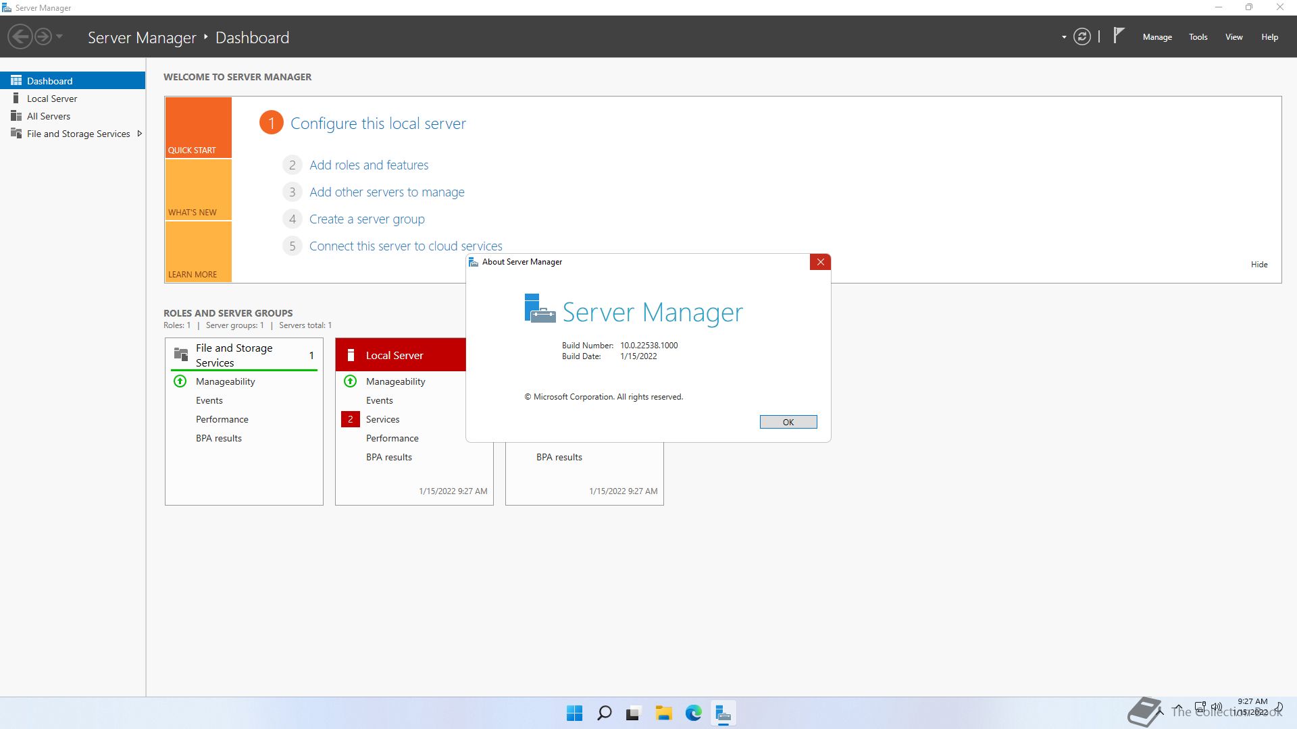Click the Refresh dashboard icon
Viewport: 1297px width, 729px height.
(1082, 36)
